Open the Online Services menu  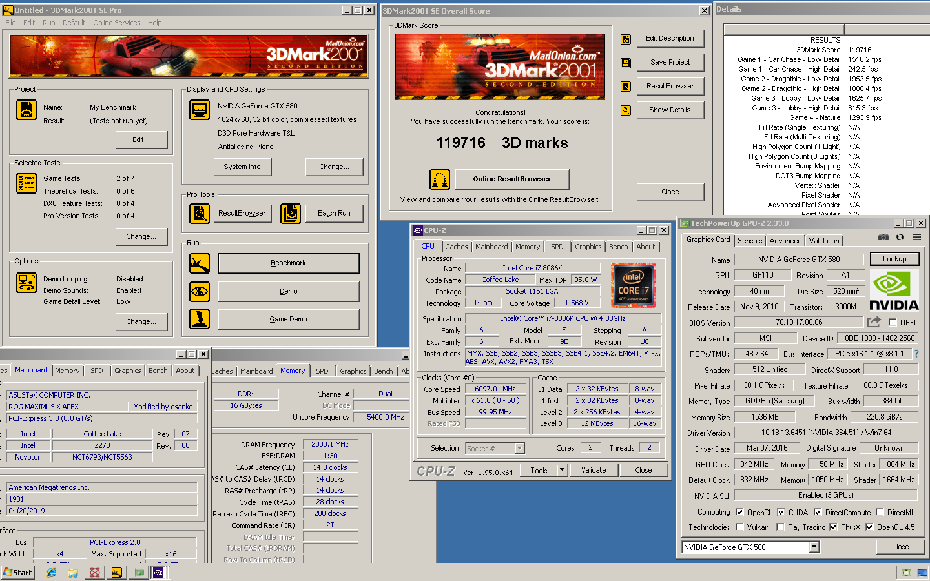(x=116, y=23)
